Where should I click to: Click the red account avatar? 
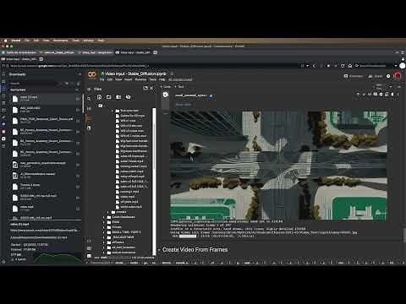[x=398, y=76]
